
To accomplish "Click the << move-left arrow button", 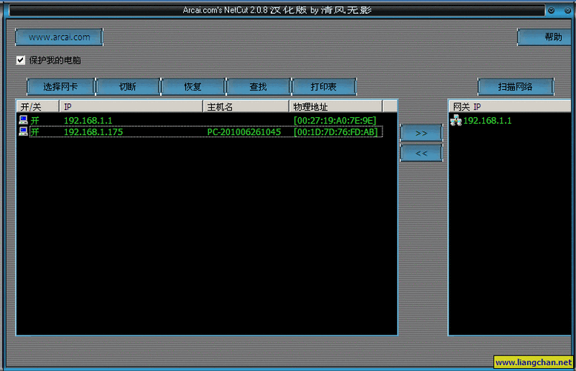I will (x=420, y=154).
